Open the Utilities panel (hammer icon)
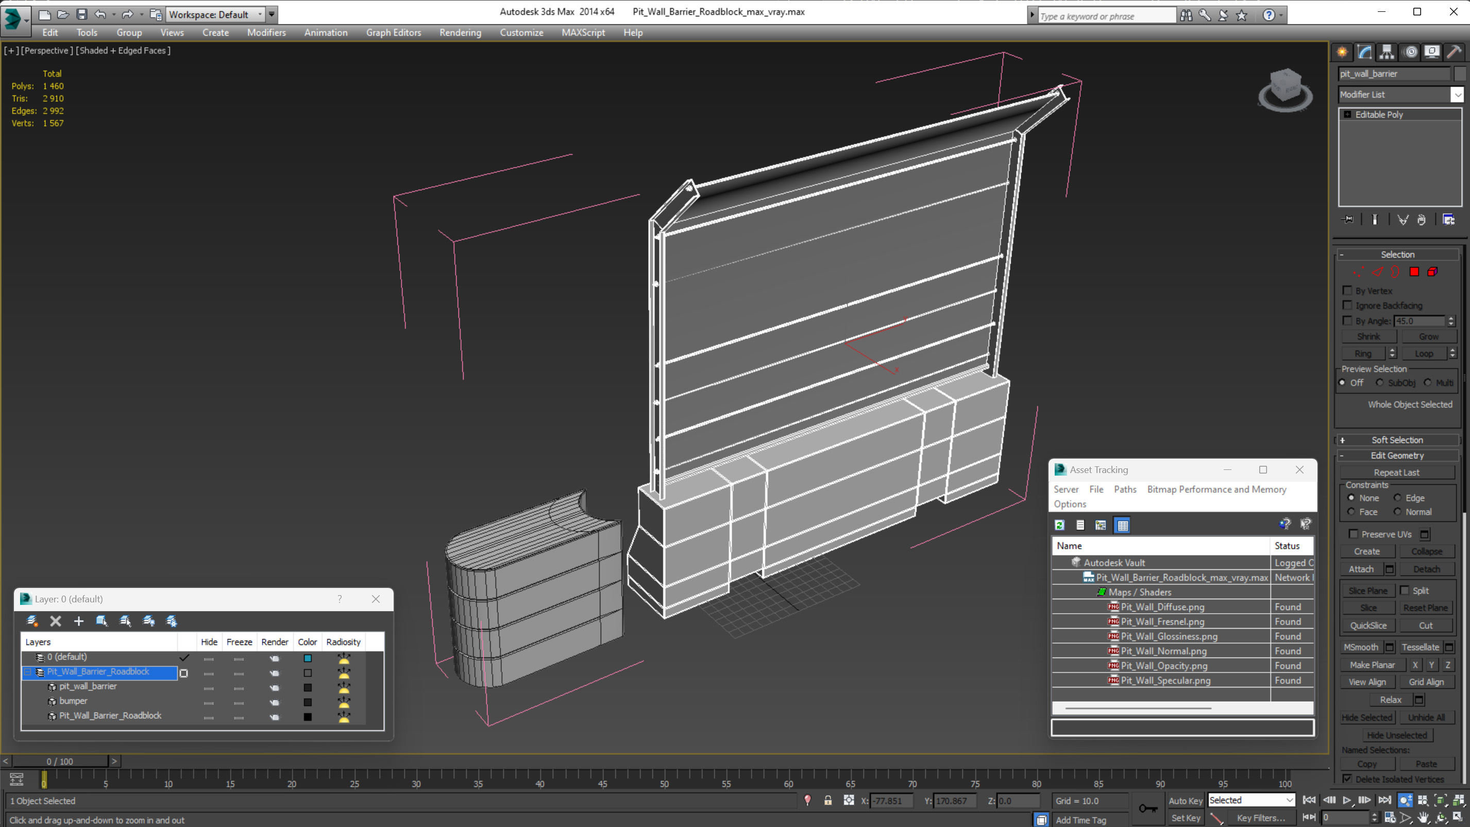 (x=1453, y=52)
